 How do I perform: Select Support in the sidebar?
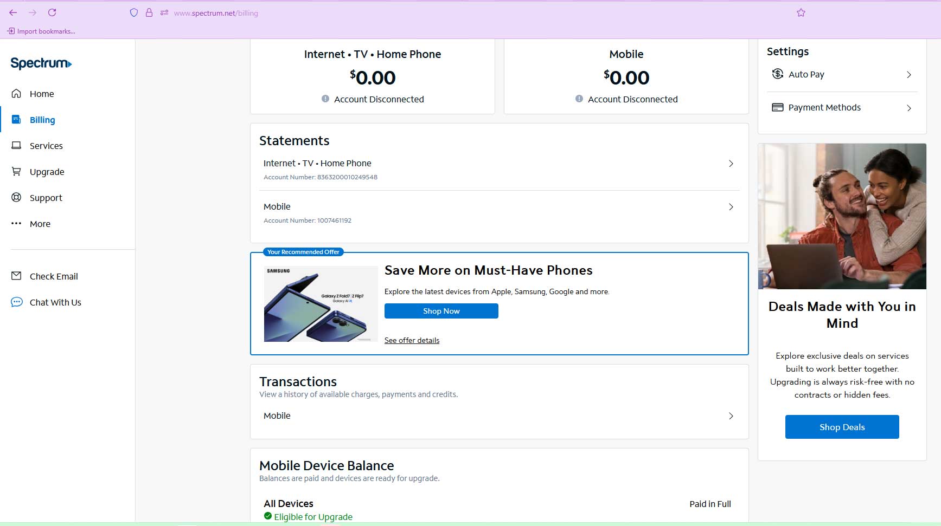click(46, 198)
